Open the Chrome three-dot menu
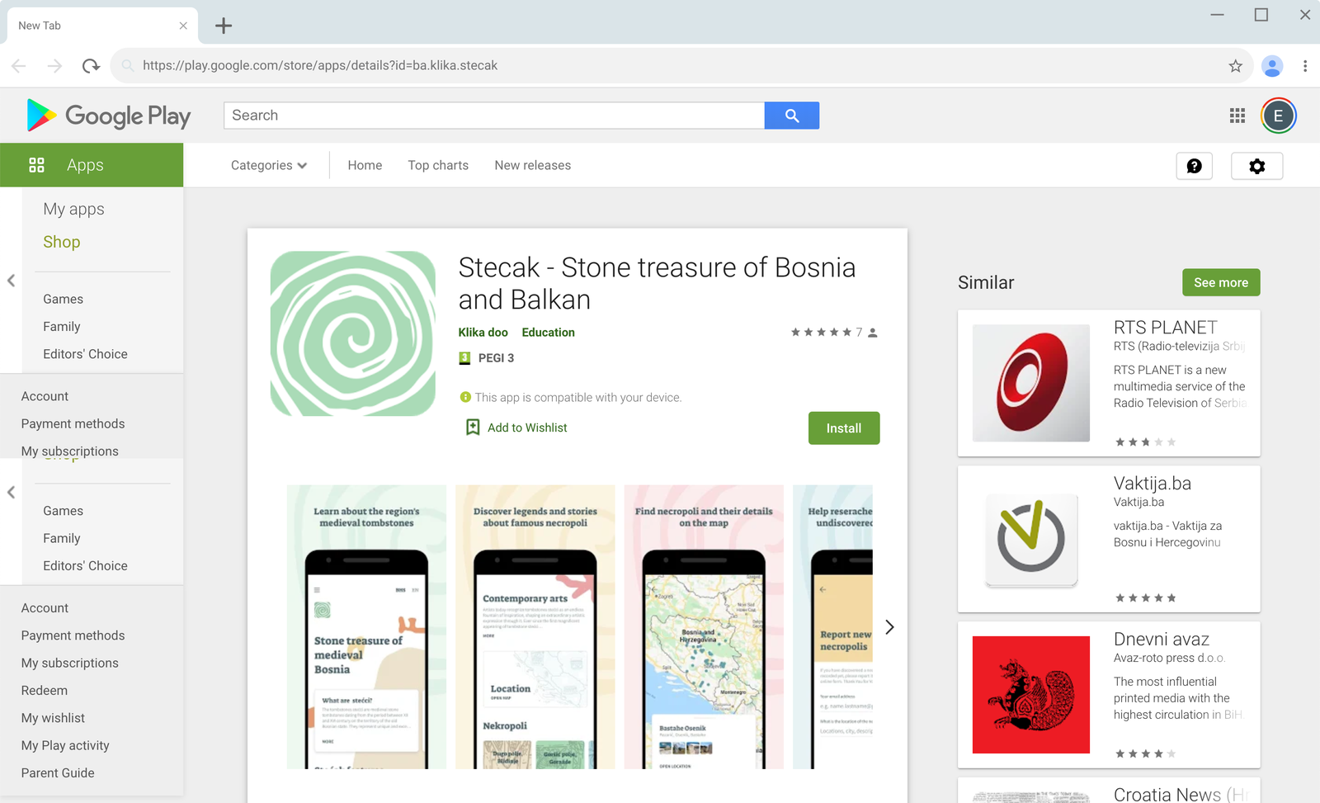 click(1304, 66)
